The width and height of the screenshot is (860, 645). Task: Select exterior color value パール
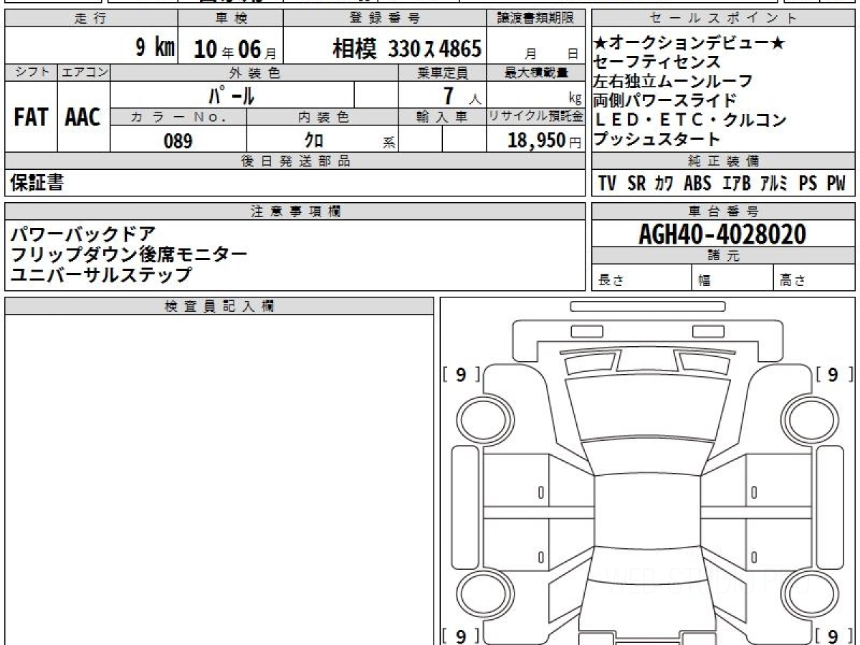tap(231, 95)
